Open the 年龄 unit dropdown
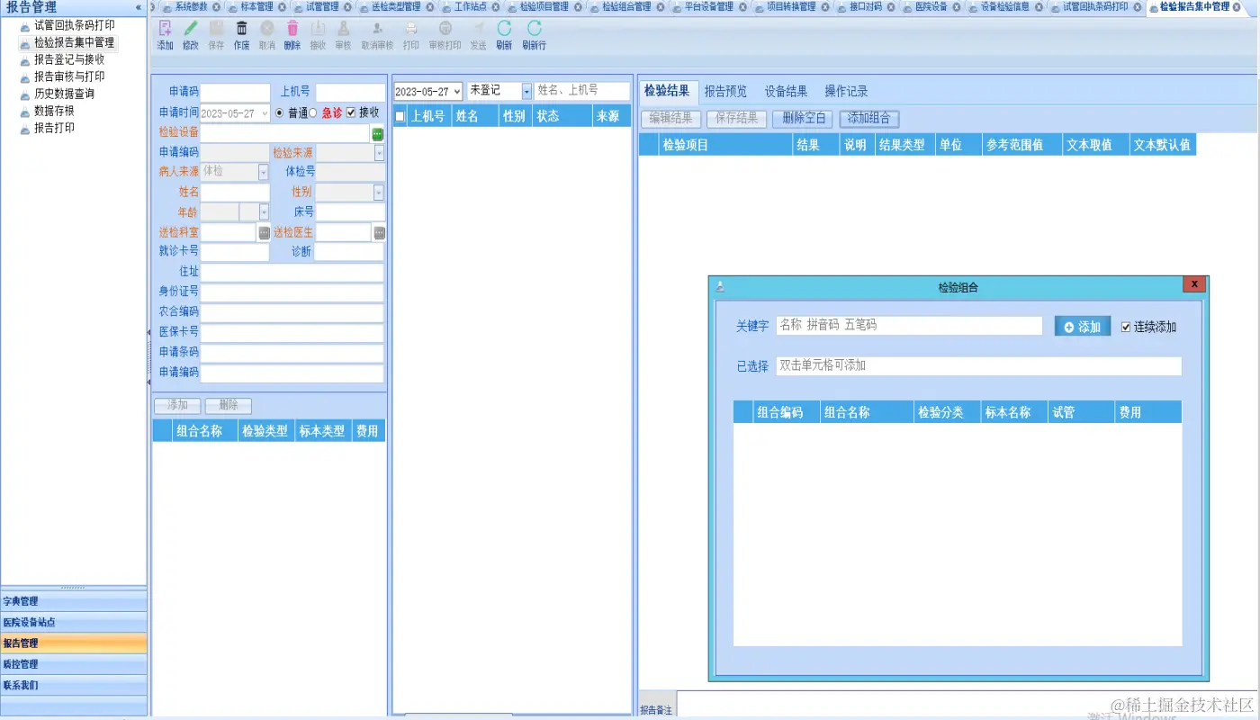 click(x=264, y=212)
